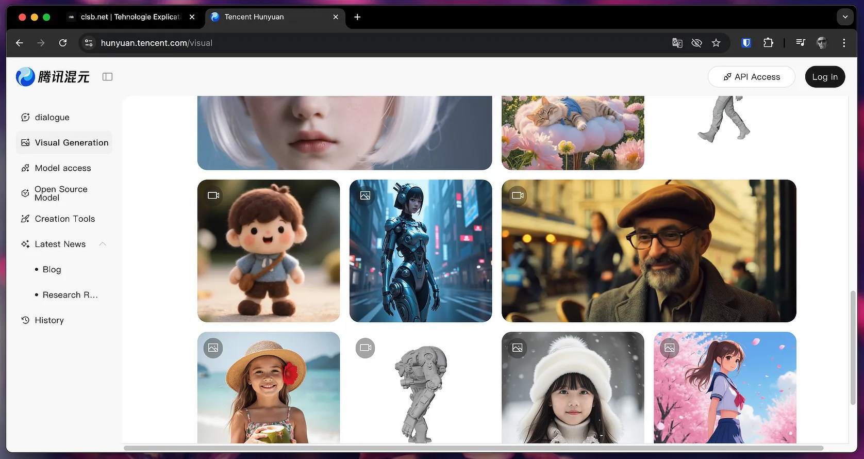Select Visual Generation in sidebar
Screen dimensions: 864x459
click(x=64, y=143)
